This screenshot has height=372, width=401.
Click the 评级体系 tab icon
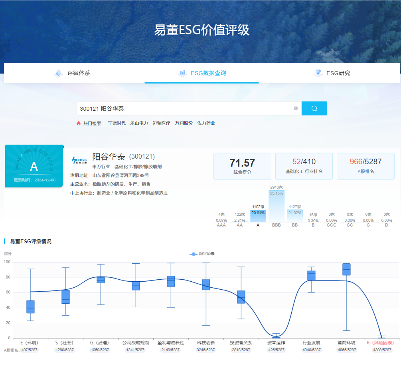(x=59, y=73)
